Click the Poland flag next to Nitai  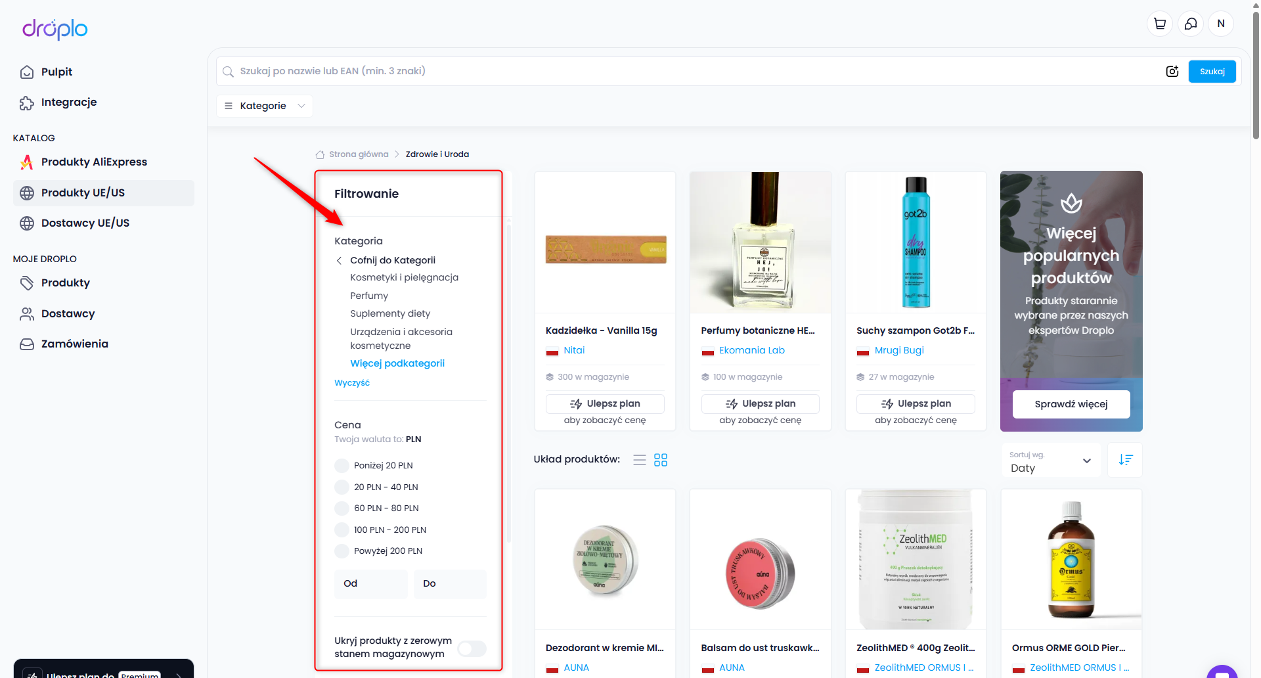click(x=552, y=351)
